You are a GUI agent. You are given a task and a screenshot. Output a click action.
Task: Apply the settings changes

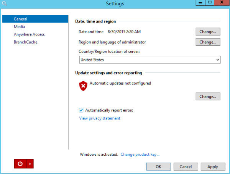213,167
